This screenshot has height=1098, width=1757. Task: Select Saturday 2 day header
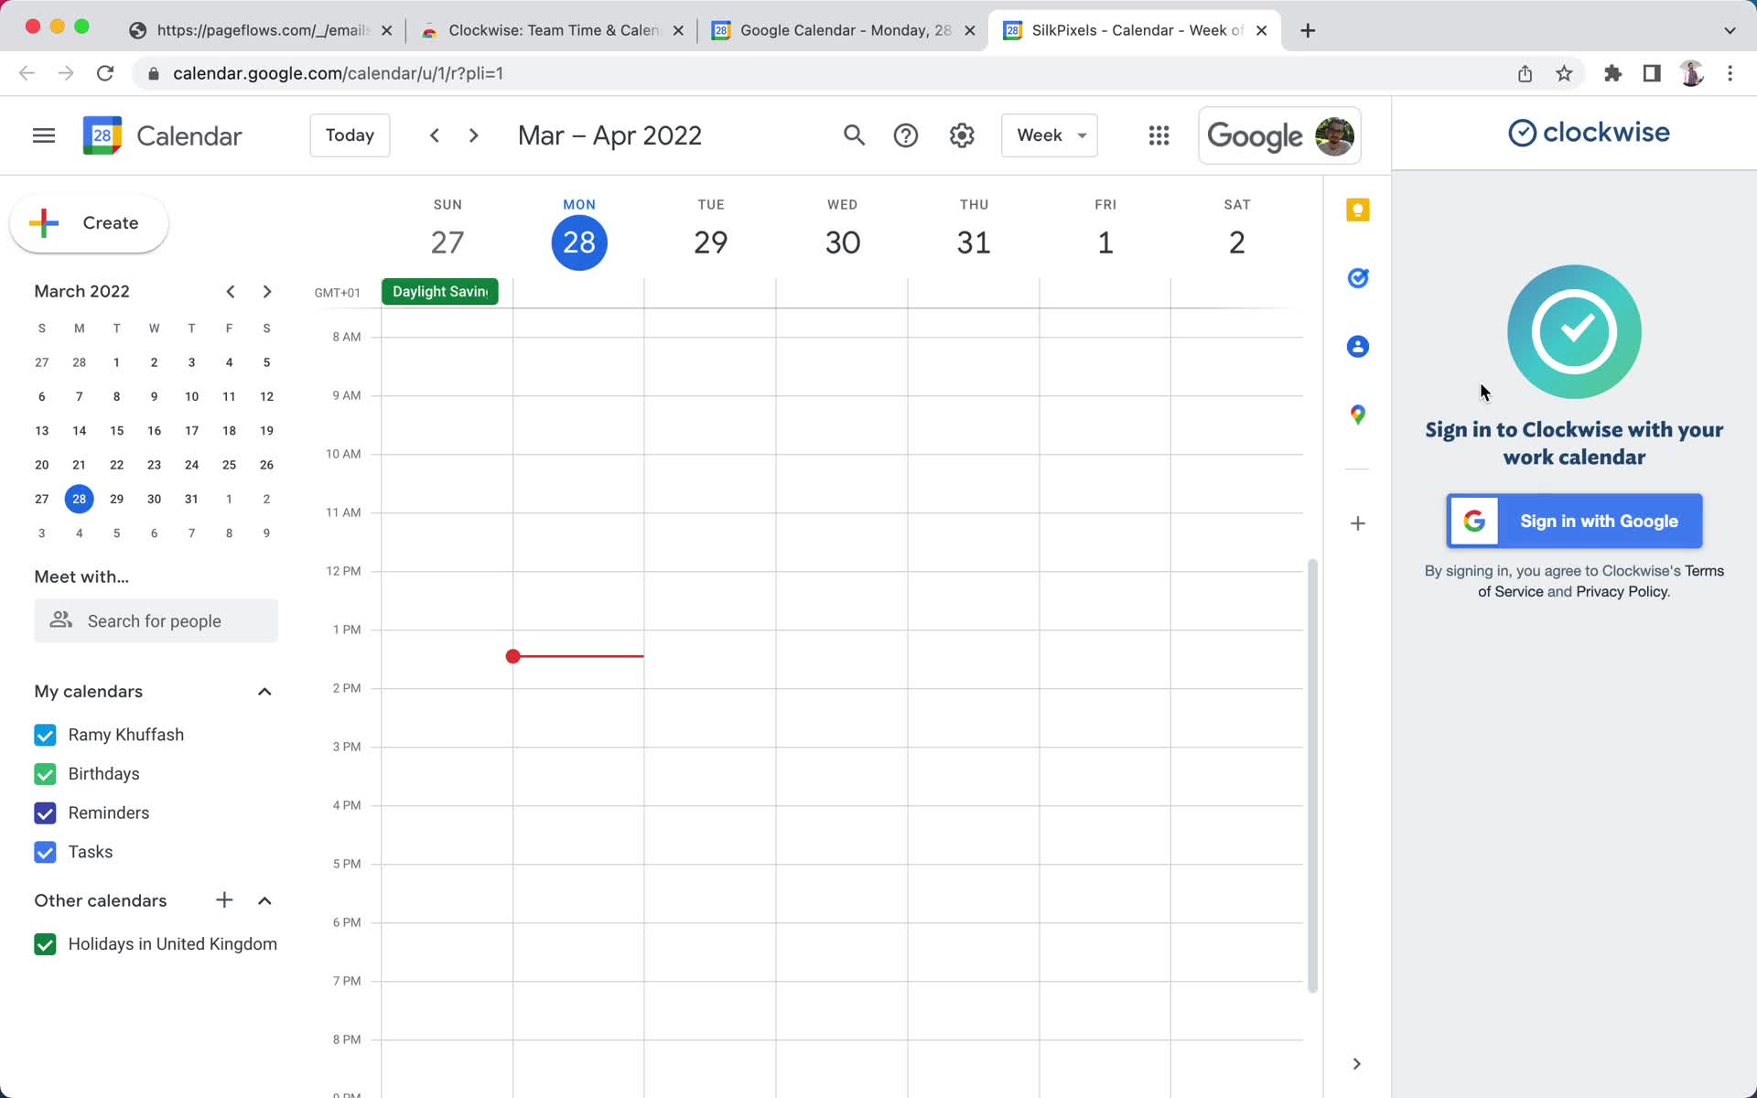(1236, 242)
